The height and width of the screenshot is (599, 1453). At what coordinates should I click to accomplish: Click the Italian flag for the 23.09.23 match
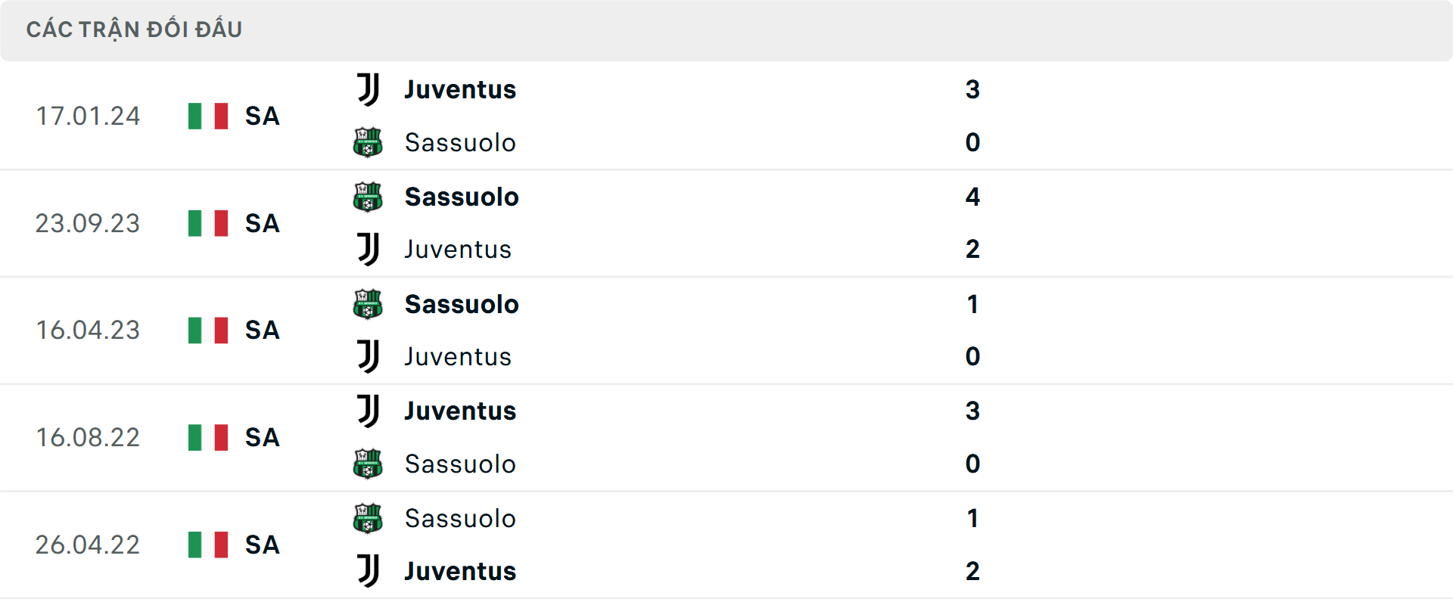tap(207, 223)
